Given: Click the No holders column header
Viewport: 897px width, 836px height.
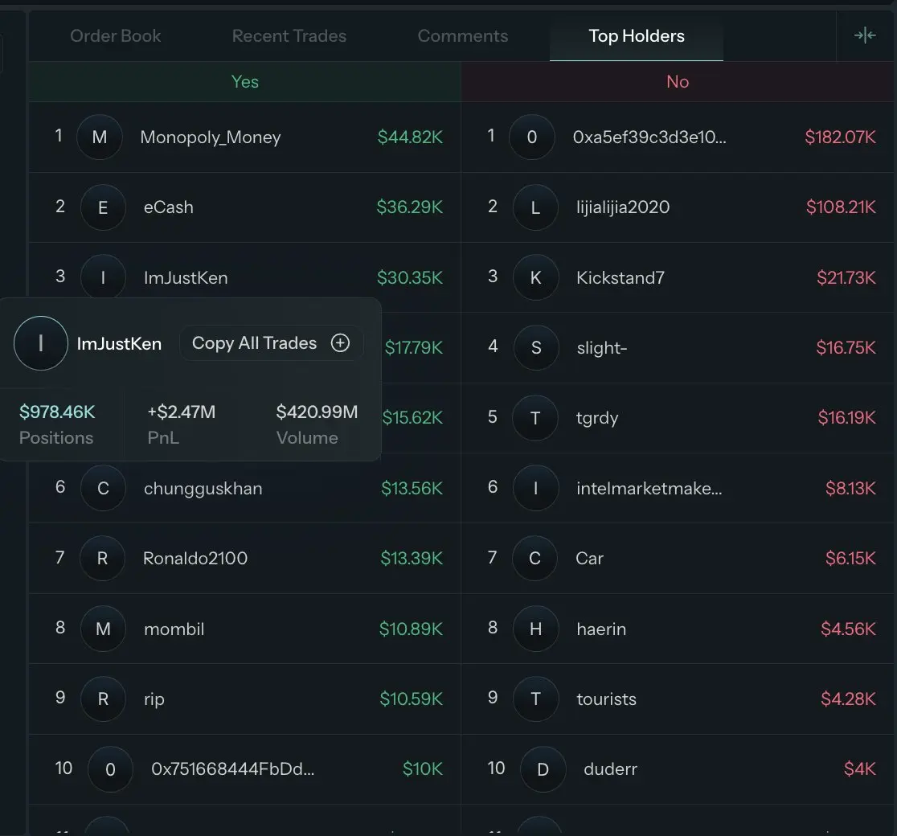Looking at the screenshot, I should (678, 82).
